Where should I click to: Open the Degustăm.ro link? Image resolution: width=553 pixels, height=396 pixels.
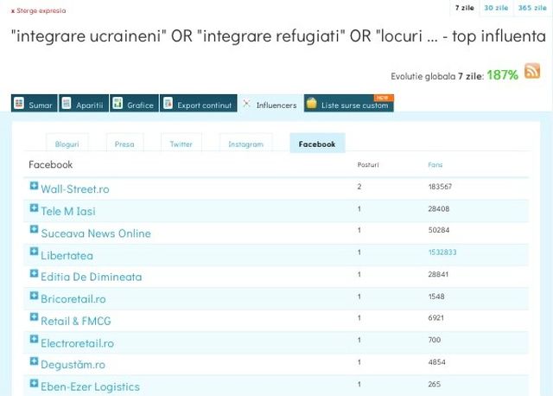coord(73,365)
